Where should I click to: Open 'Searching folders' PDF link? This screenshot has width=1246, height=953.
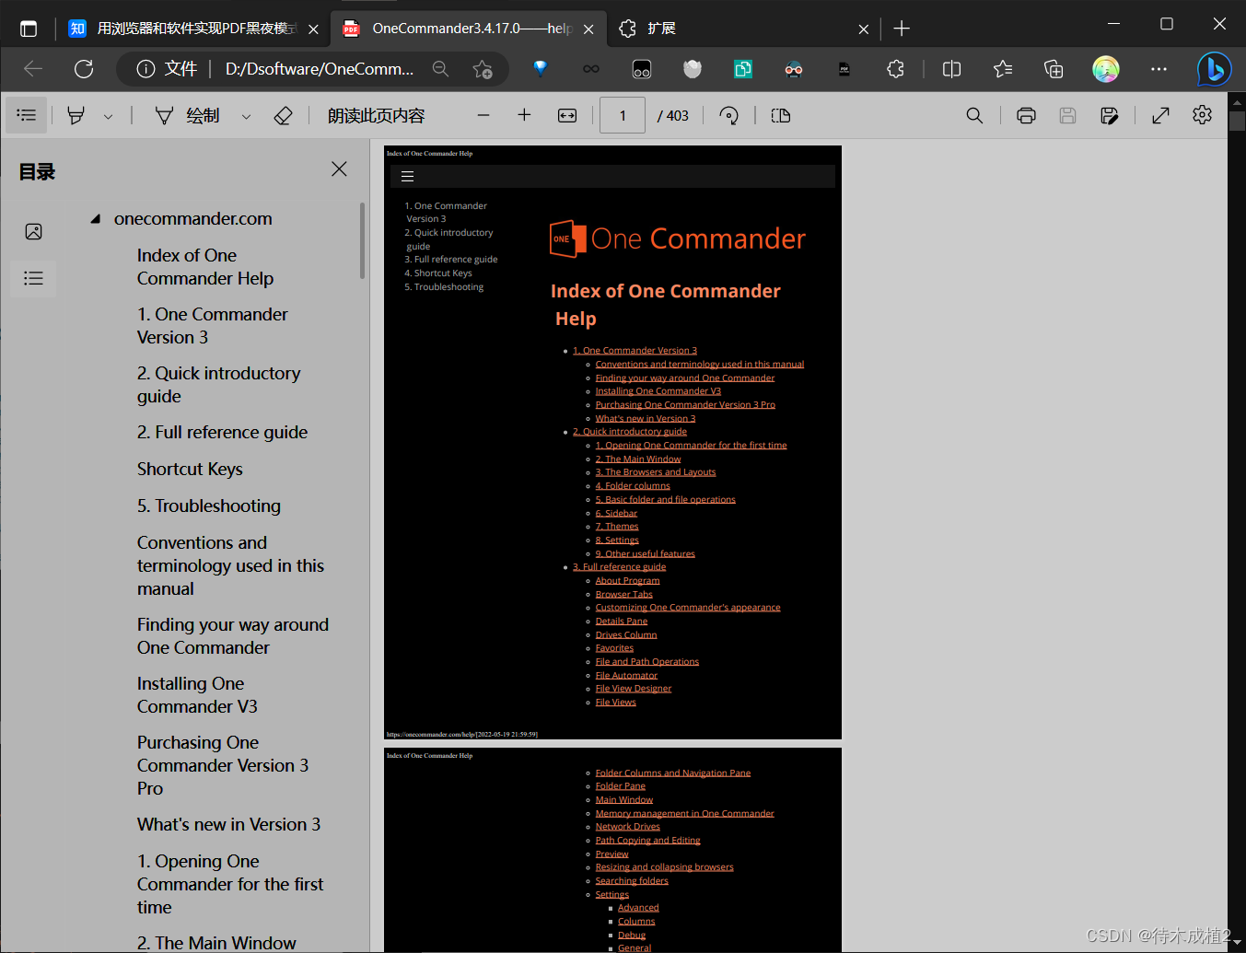[x=632, y=881]
